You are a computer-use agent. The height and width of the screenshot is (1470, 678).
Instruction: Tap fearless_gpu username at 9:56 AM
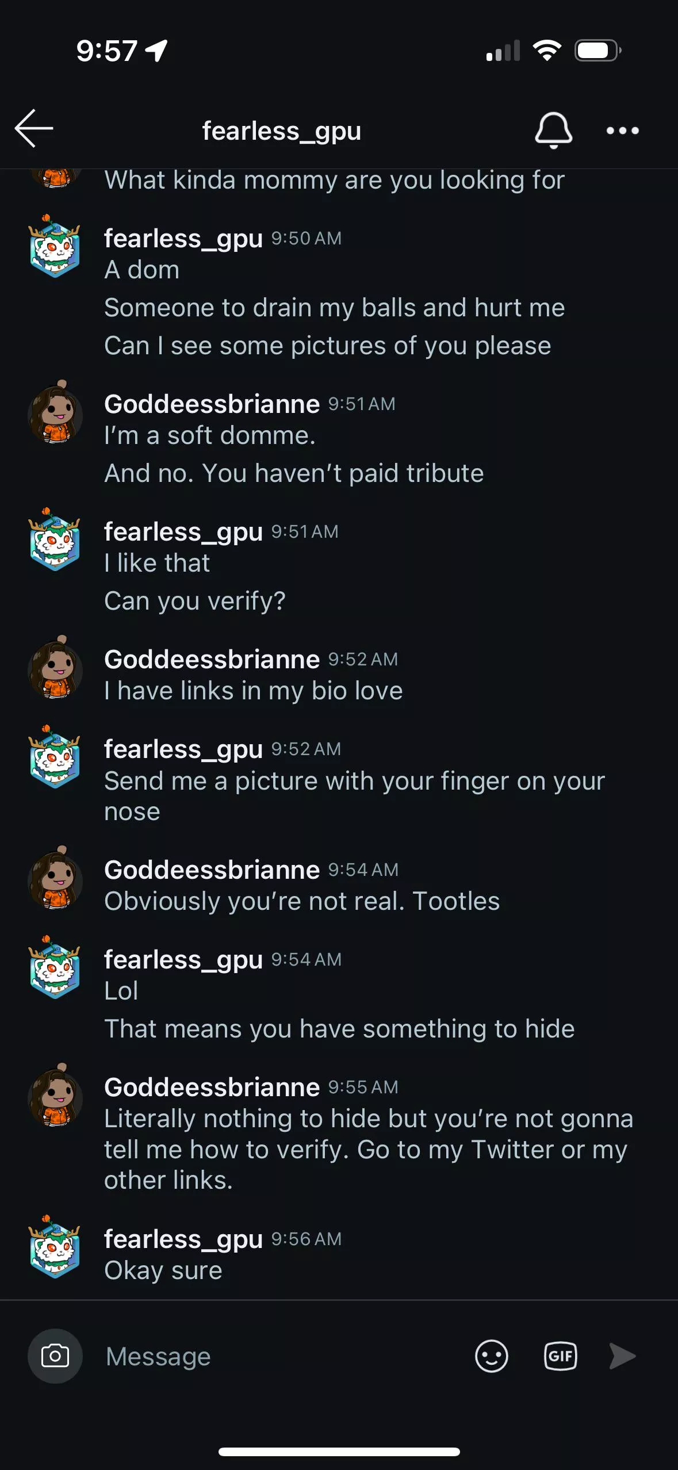click(x=183, y=1239)
